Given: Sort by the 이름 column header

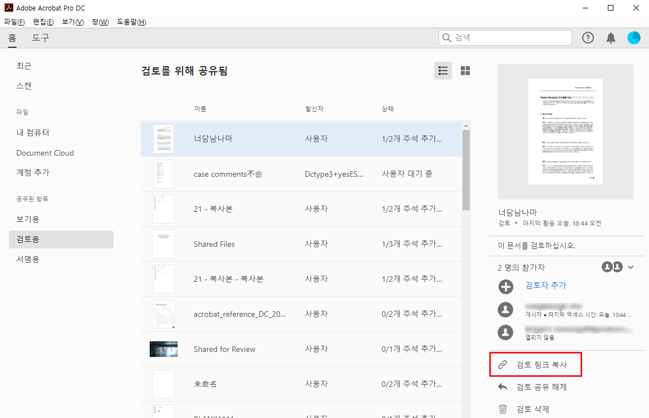Looking at the screenshot, I should [x=200, y=109].
